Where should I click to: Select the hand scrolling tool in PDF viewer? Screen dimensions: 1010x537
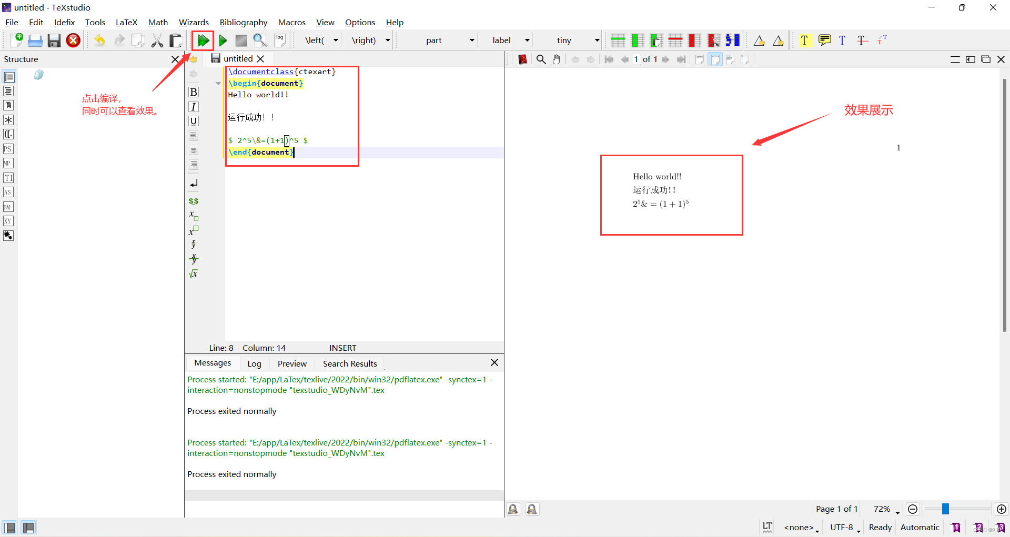coord(557,59)
